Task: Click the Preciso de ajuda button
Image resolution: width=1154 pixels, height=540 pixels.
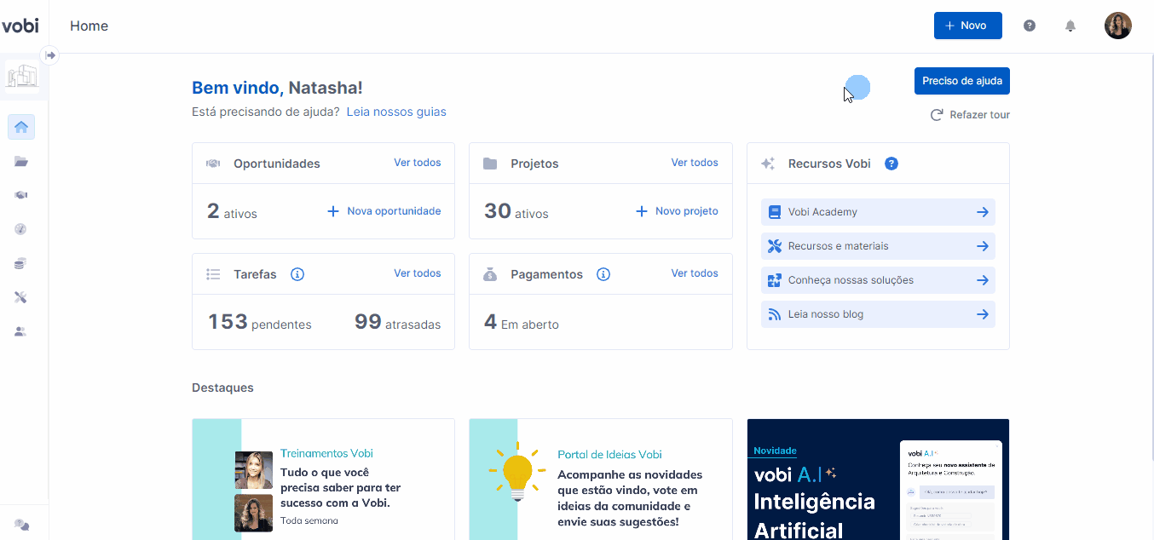Action: coord(962,81)
